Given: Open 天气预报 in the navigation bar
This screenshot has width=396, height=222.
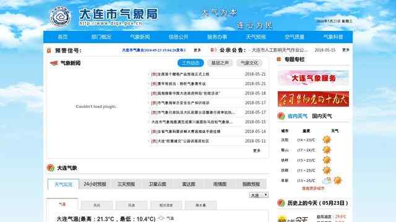Looking at the screenshot, I should (x=256, y=37).
